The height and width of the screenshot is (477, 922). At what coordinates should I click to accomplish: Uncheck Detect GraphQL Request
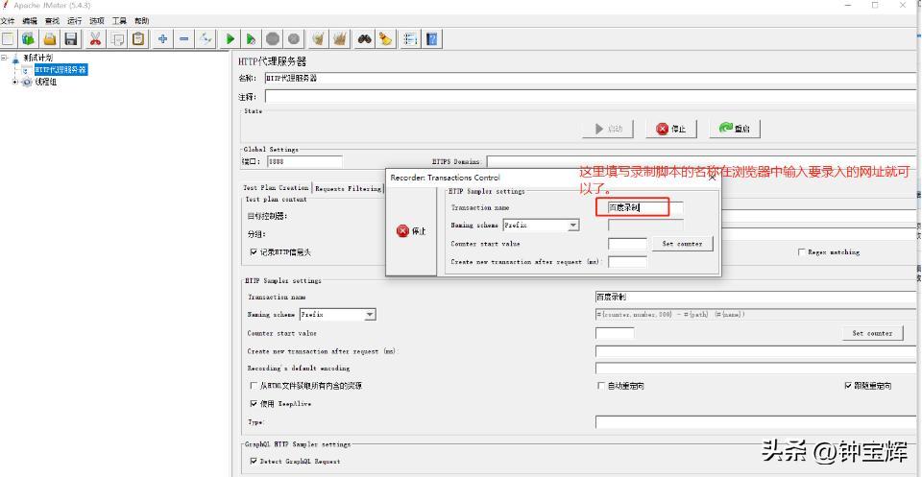click(x=254, y=462)
